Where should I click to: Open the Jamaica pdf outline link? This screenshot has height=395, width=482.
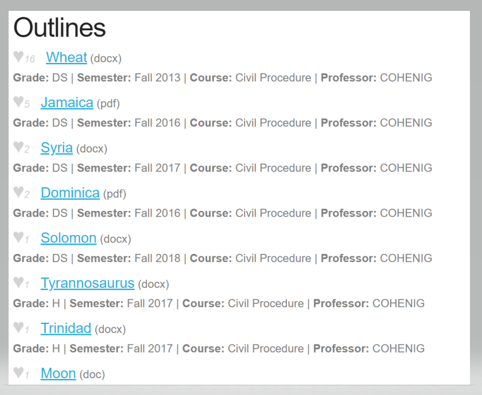(x=67, y=103)
